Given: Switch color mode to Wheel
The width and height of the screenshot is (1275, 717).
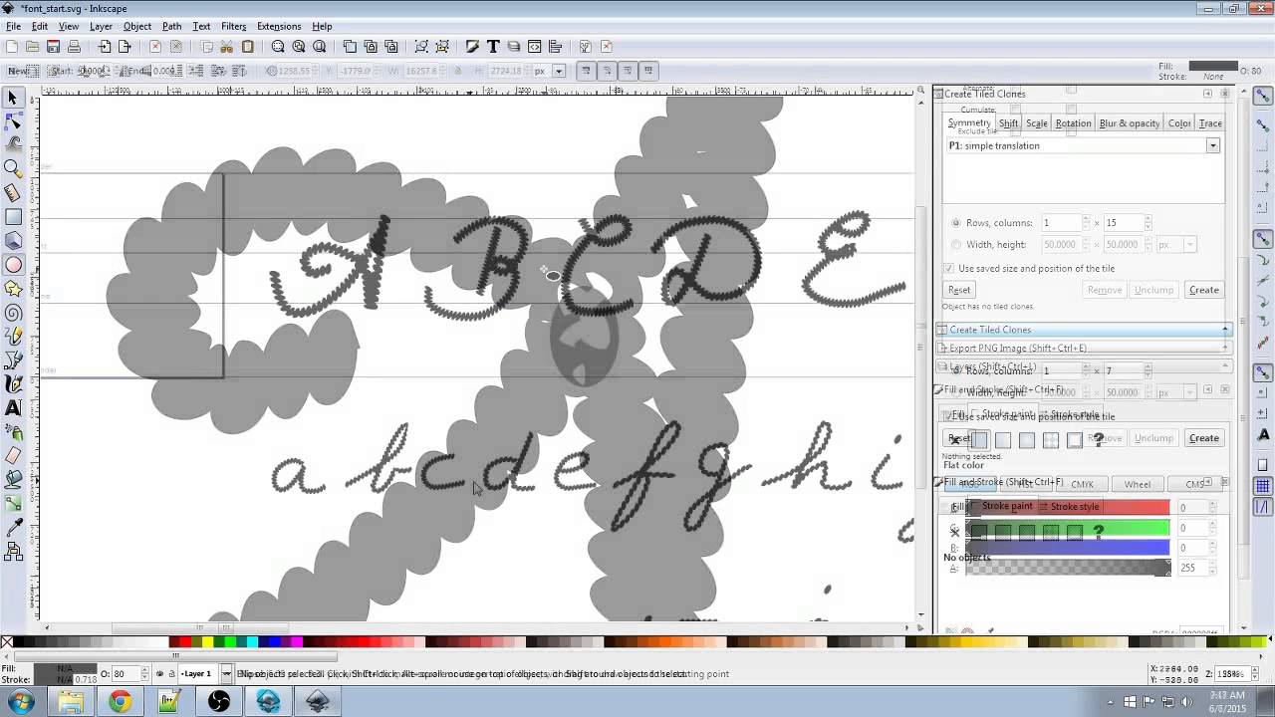Looking at the screenshot, I should point(1138,485).
